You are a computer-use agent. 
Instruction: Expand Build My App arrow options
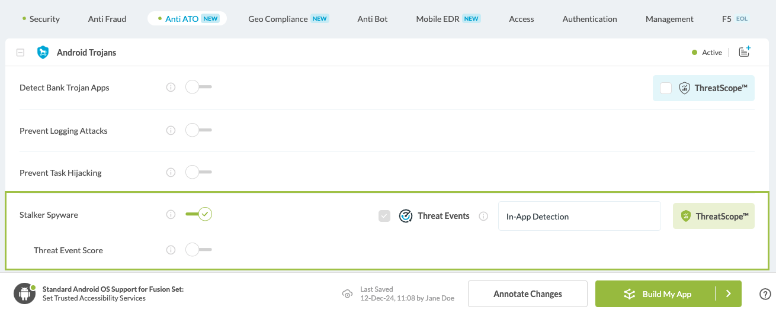point(729,294)
